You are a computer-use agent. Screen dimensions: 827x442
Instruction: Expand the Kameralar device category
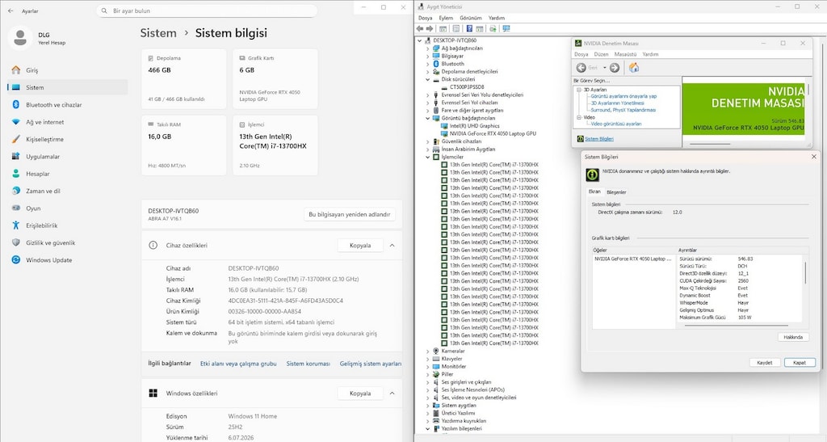pyautogui.click(x=428, y=351)
